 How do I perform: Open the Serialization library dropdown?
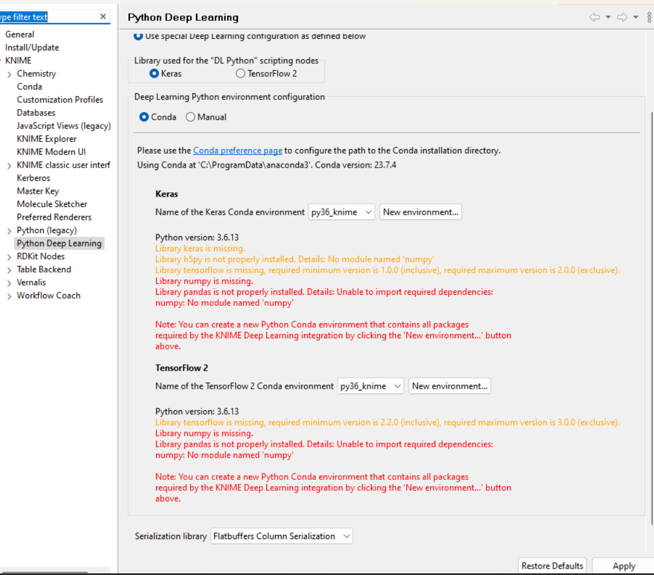281,537
